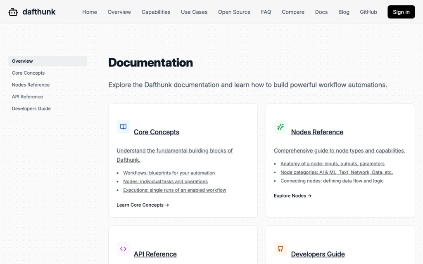Image resolution: width=423 pixels, height=264 pixels.
Task: Click 'Comprehensive guide to node types' description
Action: coord(340,151)
